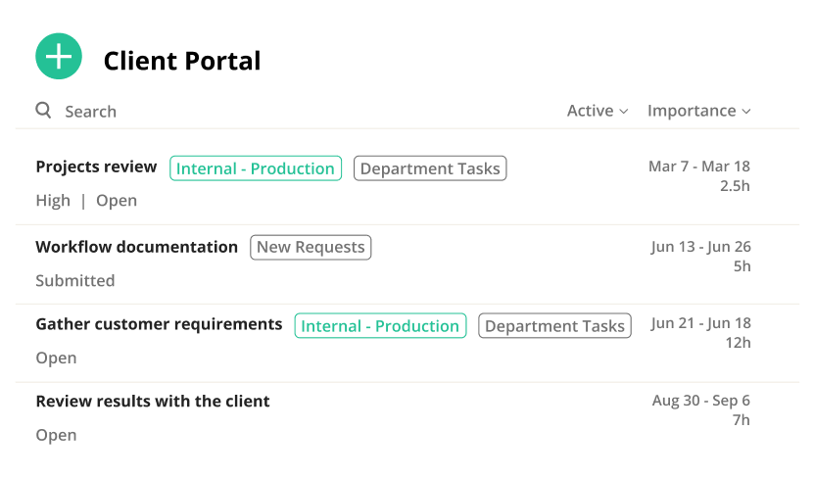This screenshot has height=478, width=814.
Task: Select the Gather customer requirements task
Action: click(159, 324)
